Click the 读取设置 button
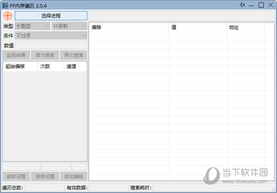This screenshot has width=277, height=193. coord(16,176)
